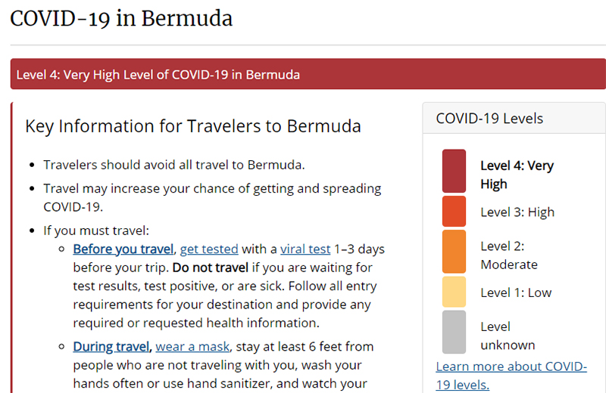Viewport: 606px width, 393px height.
Task: Follow the "viral test" link
Action: pyautogui.click(x=305, y=249)
